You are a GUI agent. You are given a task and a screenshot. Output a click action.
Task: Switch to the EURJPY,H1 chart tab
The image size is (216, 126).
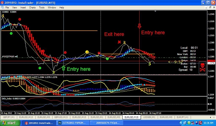pos(182,117)
